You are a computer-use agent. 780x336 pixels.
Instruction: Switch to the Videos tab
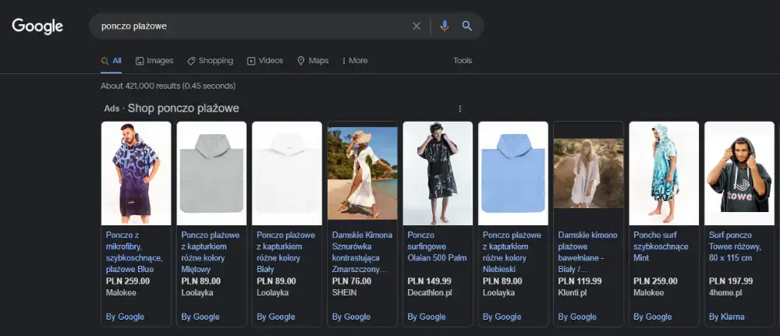click(x=265, y=61)
